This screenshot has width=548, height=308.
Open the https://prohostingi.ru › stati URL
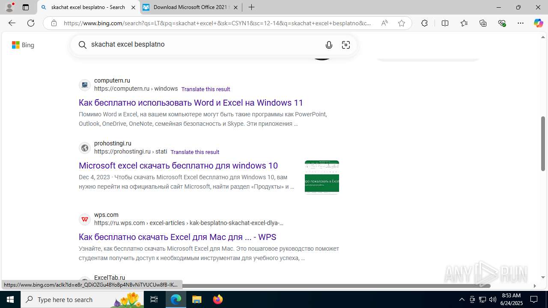tap(131, 151)
